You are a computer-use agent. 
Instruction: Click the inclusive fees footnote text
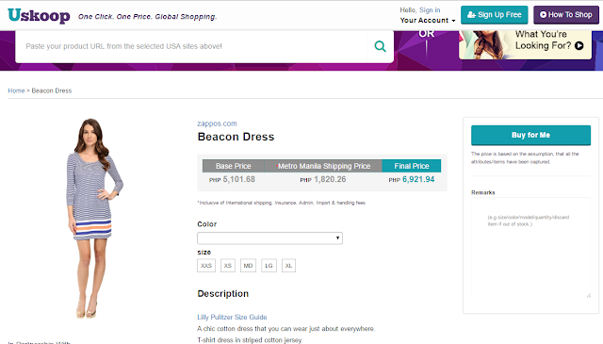(x=282, y=203)
